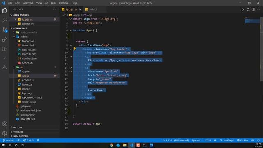Open the Search view in activity bar
Viewport: 263px width, 148px height.
(5, 20)
